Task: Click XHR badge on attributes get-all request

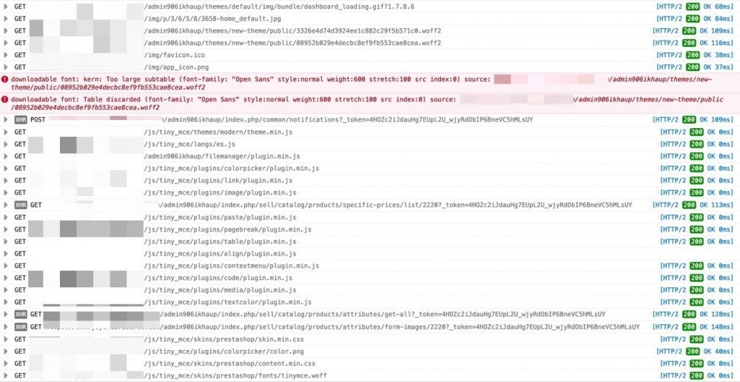Action: pyautogui.click(x=21, y=315)
